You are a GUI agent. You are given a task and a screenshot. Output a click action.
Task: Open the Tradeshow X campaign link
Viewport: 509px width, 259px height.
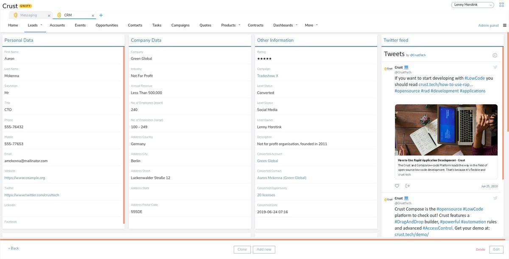pos(268,76)
